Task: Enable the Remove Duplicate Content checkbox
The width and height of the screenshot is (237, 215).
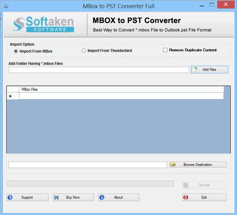Action: click(x=165, y=50)
